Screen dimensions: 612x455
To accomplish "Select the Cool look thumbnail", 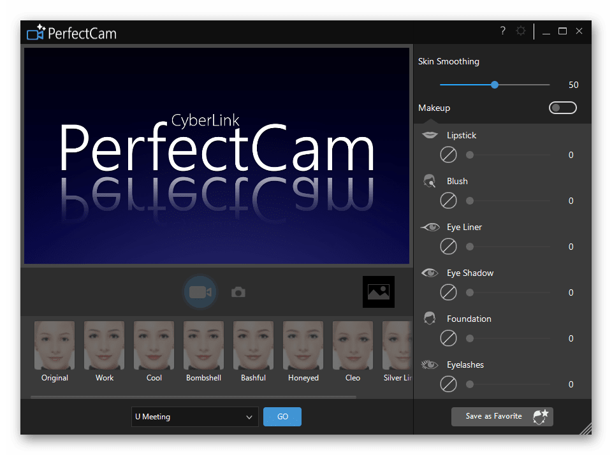I will (x=154, y=345).
